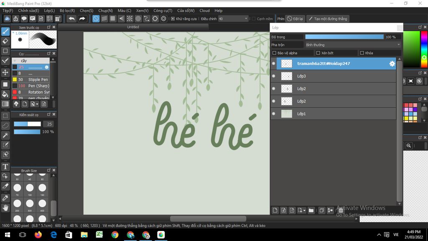Select the Rotation Symmetry brush

tap(31, 92)
